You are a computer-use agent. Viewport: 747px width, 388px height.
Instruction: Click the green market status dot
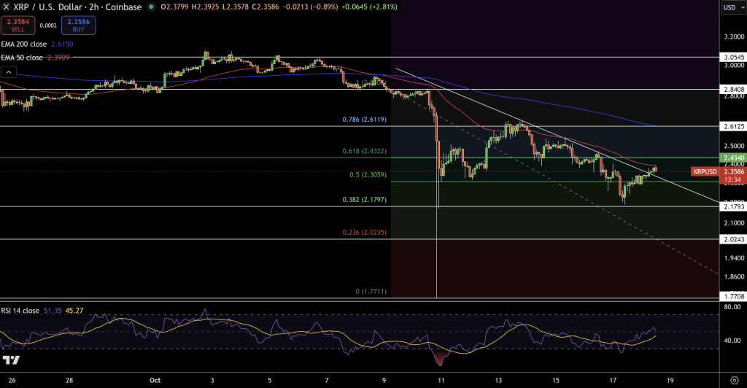(151, 7)
